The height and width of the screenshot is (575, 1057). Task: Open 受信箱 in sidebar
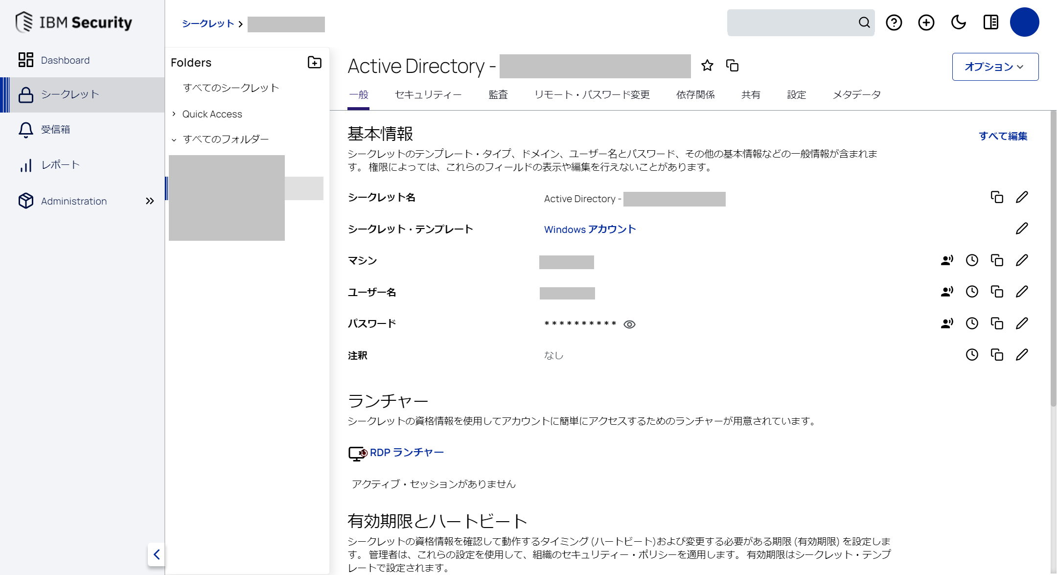[82, 130]
